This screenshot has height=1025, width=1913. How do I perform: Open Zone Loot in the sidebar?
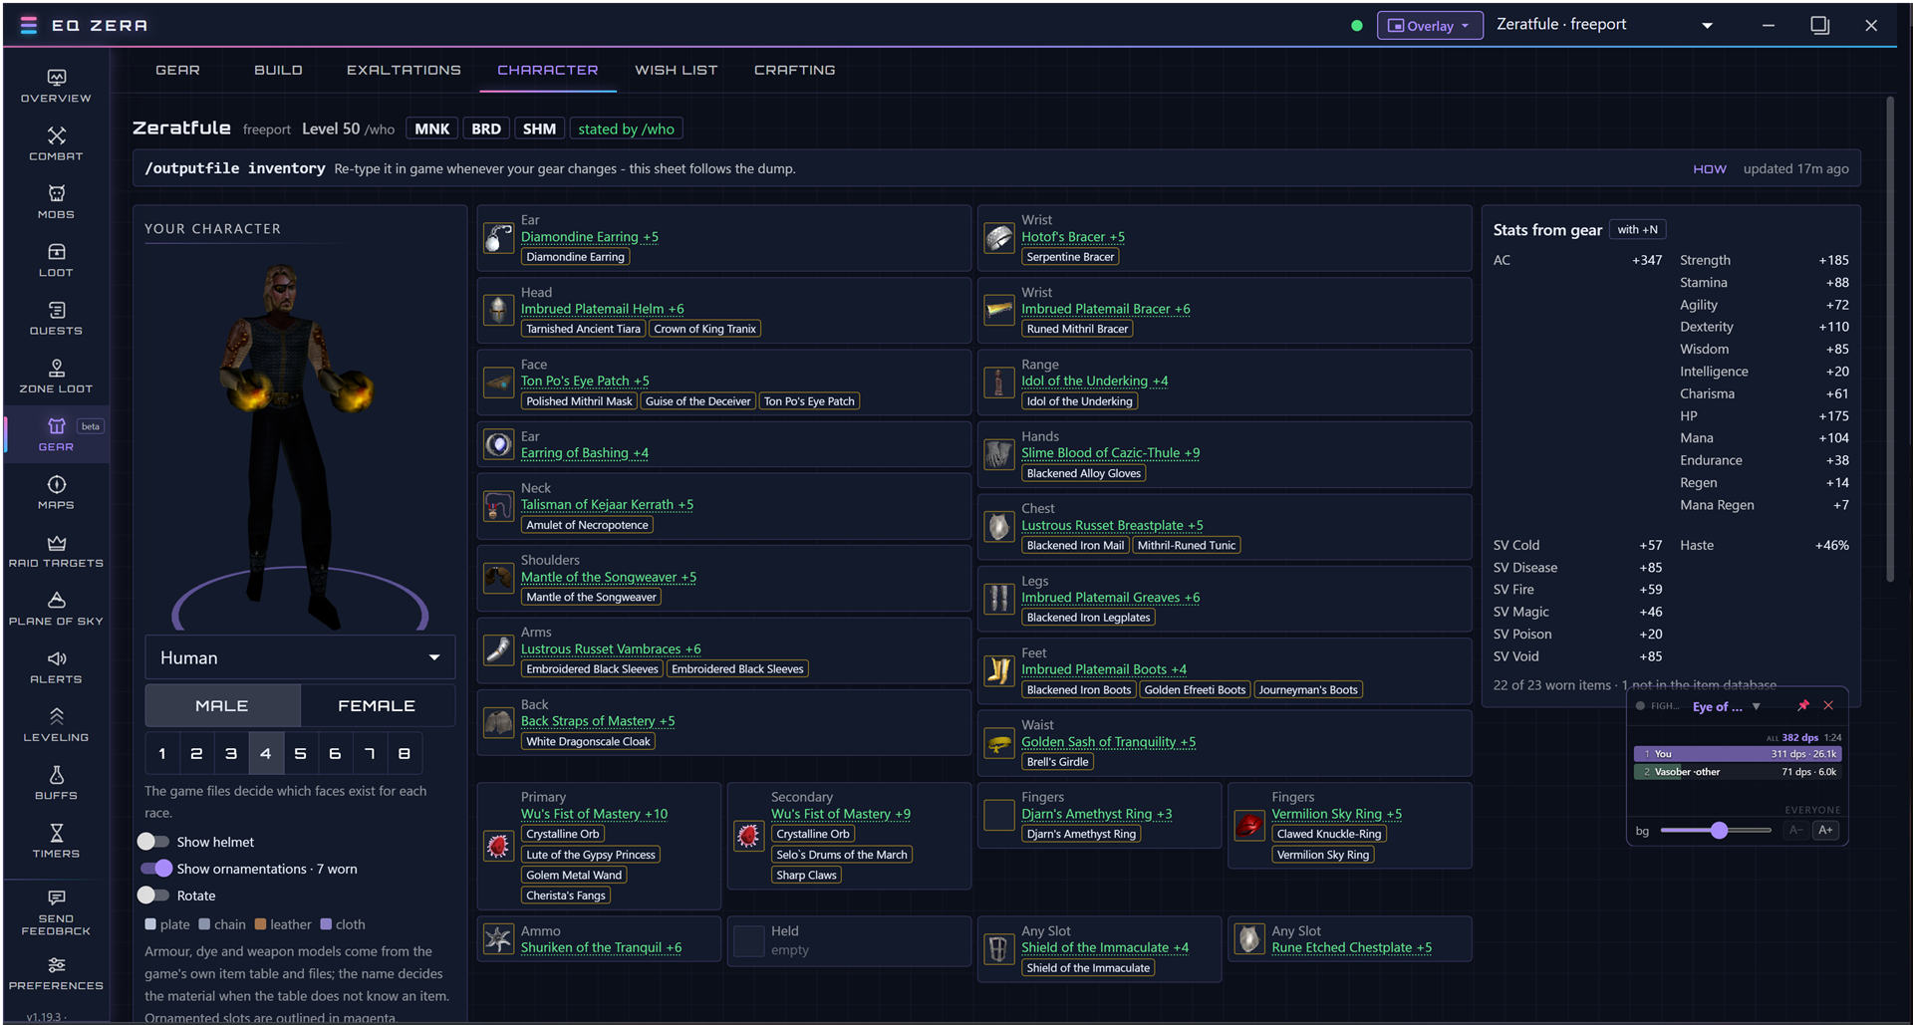click(56, 377)
